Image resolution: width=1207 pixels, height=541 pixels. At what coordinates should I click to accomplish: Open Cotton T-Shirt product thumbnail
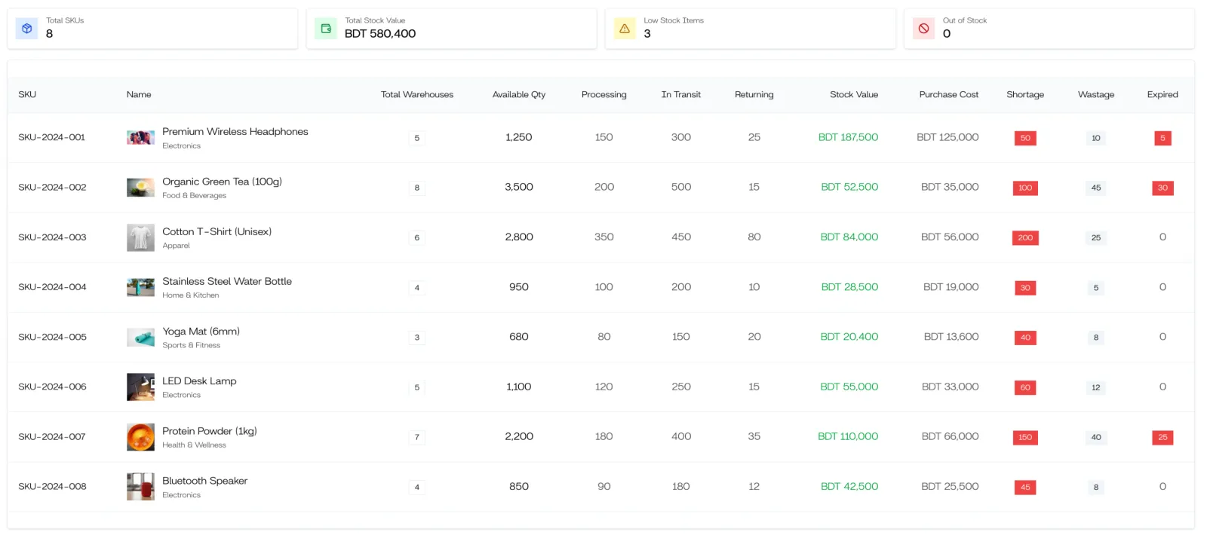coord(140,237)
